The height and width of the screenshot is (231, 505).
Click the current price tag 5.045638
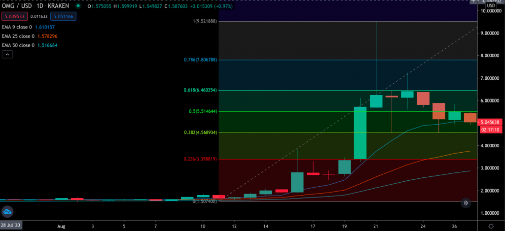coord(490,122)
